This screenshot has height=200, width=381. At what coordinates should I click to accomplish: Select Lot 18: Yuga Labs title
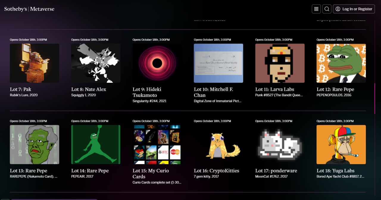point(335,171)
